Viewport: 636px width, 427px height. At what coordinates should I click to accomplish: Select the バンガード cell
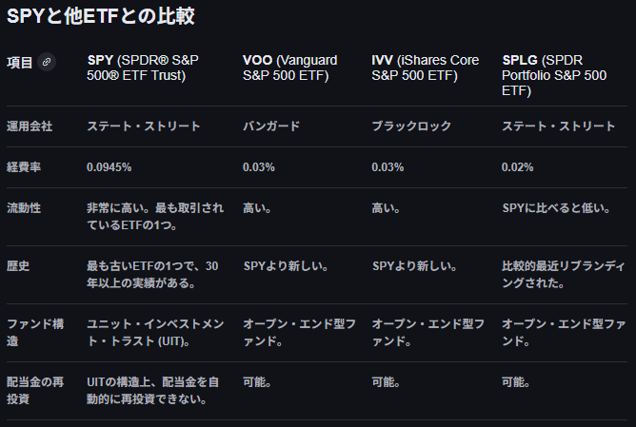271,126
